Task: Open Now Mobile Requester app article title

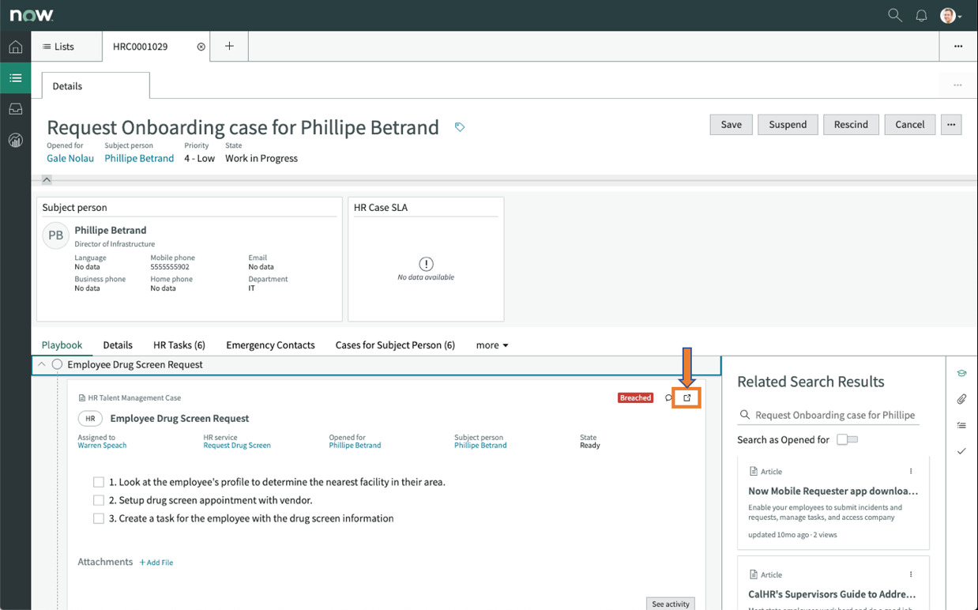Action: tap(833, 491)
